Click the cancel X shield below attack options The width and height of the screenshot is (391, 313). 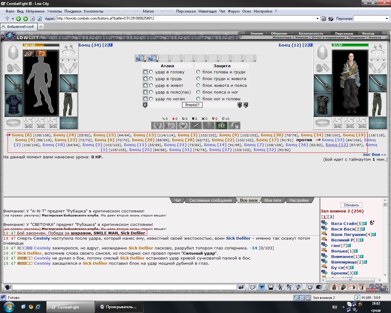click(145, 105)
